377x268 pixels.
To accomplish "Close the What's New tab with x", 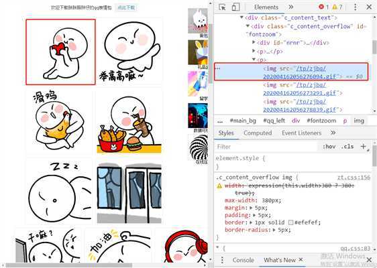I will pyautogui.click(x=301, y=259).
